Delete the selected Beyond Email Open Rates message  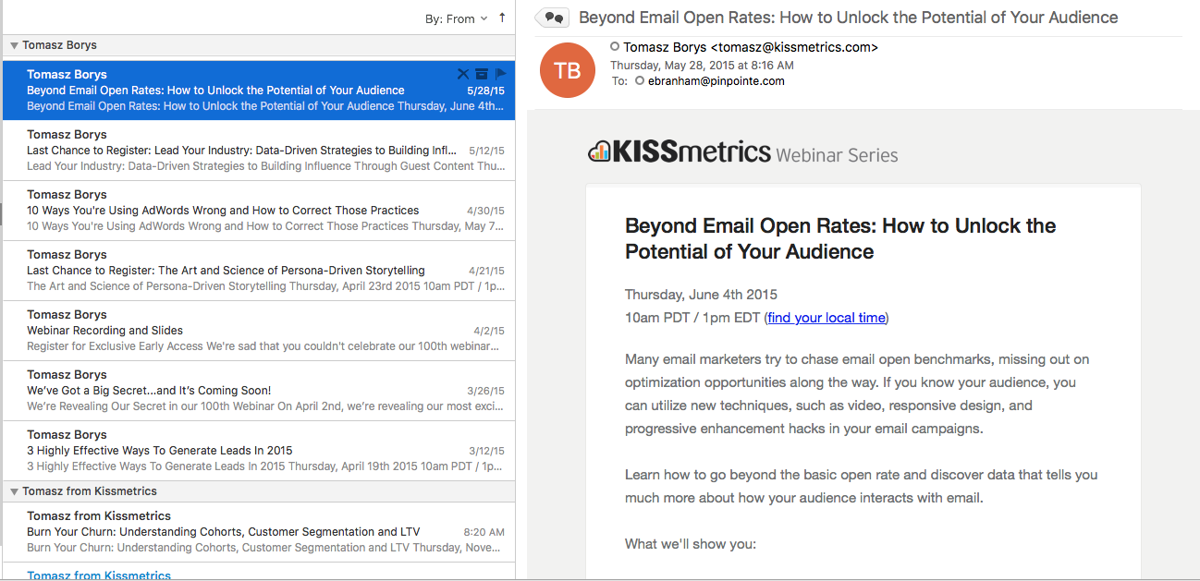coord(463,74)
